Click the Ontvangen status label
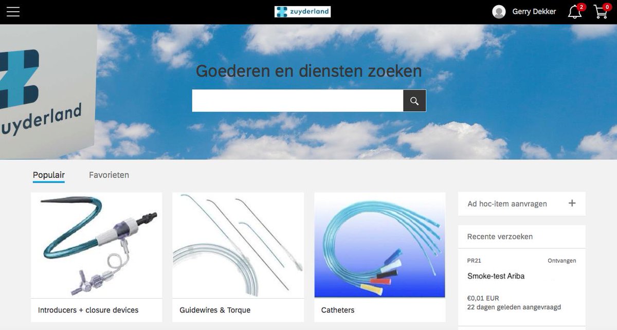The height and width of the screenshot is (330, 617). point(561,261)
